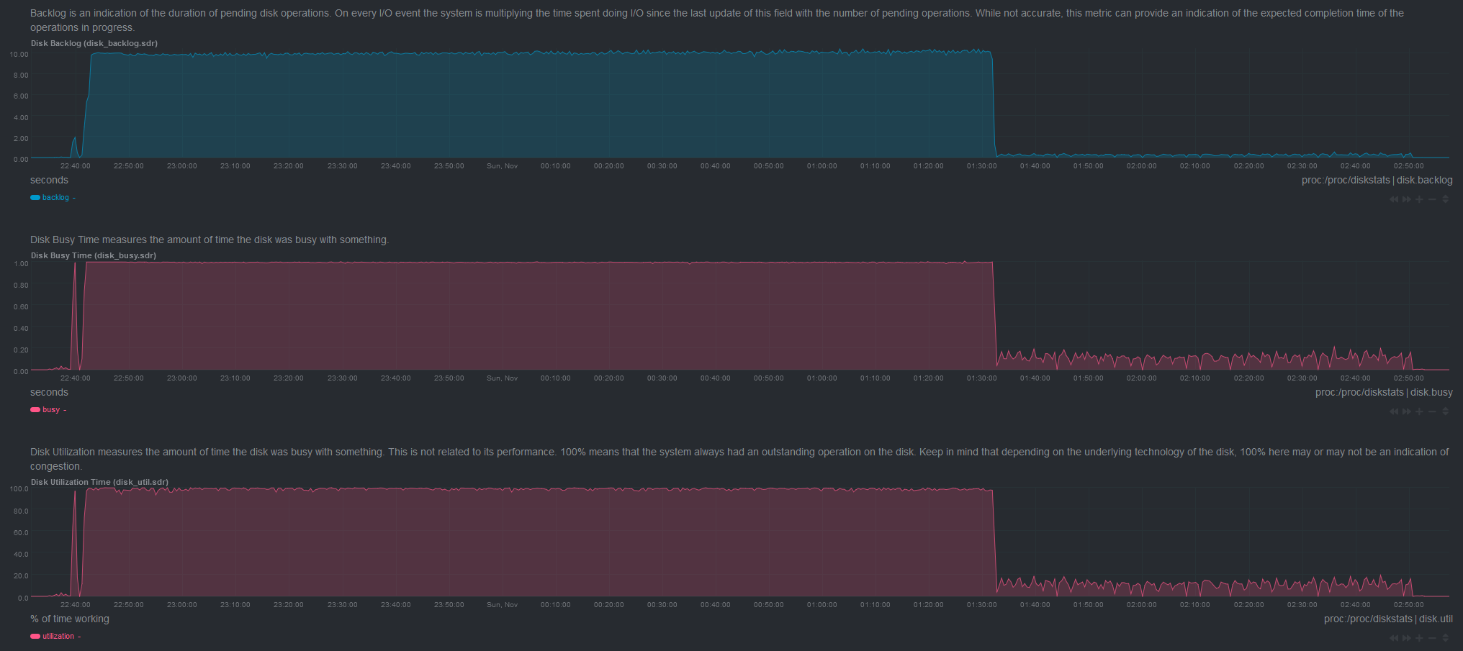Click the 'seconds' unit label under backlog chart

click(x=49, y=180)
